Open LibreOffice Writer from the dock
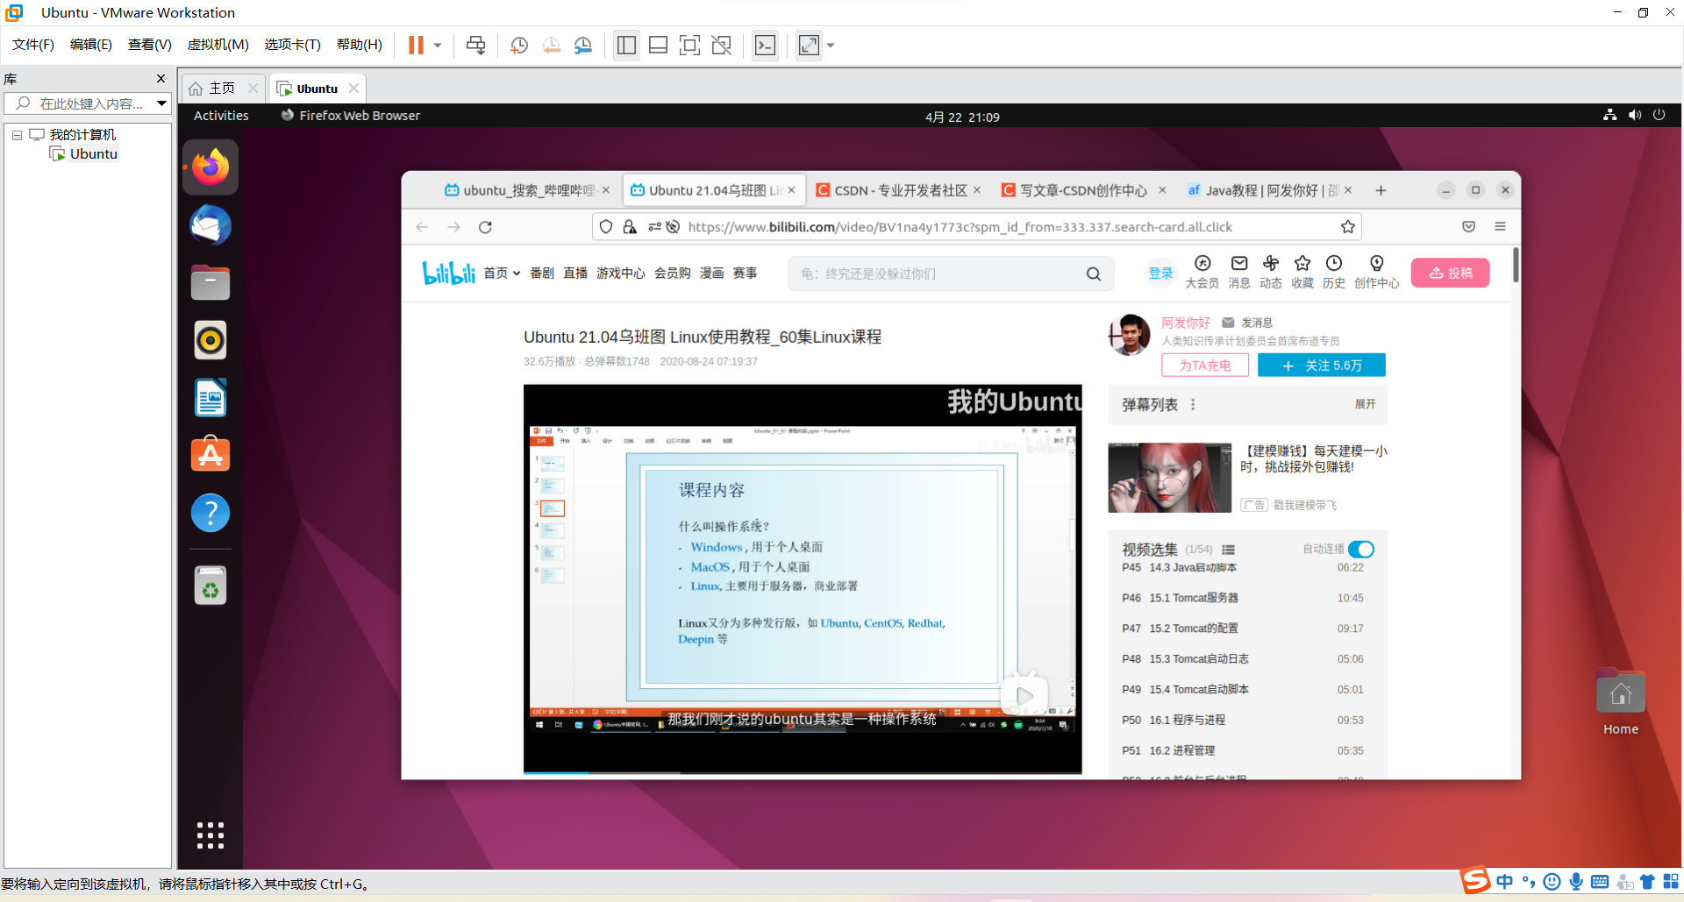1684x902 pixels. click(x=210, y=398)
